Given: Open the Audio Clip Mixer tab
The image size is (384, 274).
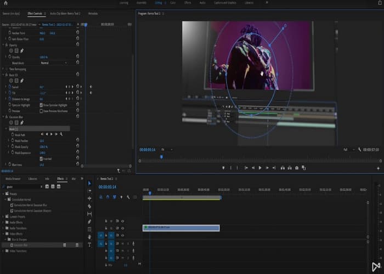Looking at the screenshot, I should (x=65, y=14).
